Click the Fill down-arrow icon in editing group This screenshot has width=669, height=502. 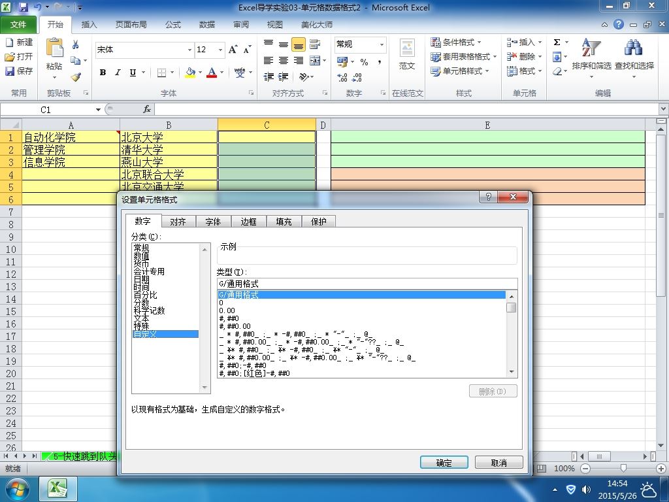557,57
